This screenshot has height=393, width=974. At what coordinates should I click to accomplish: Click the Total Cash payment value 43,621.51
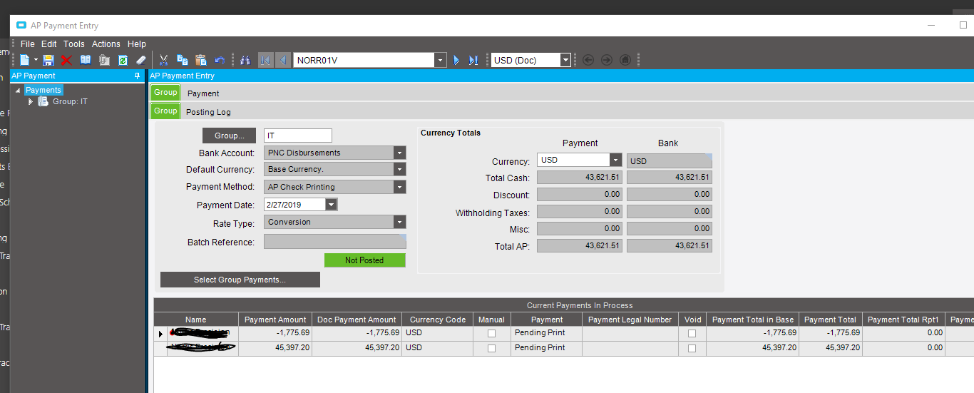(x=580, y=178)
